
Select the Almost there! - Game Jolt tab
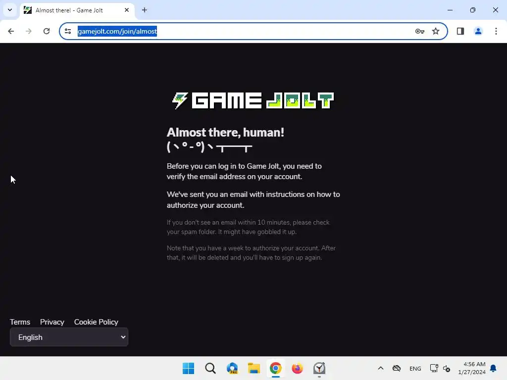[77, 10]
